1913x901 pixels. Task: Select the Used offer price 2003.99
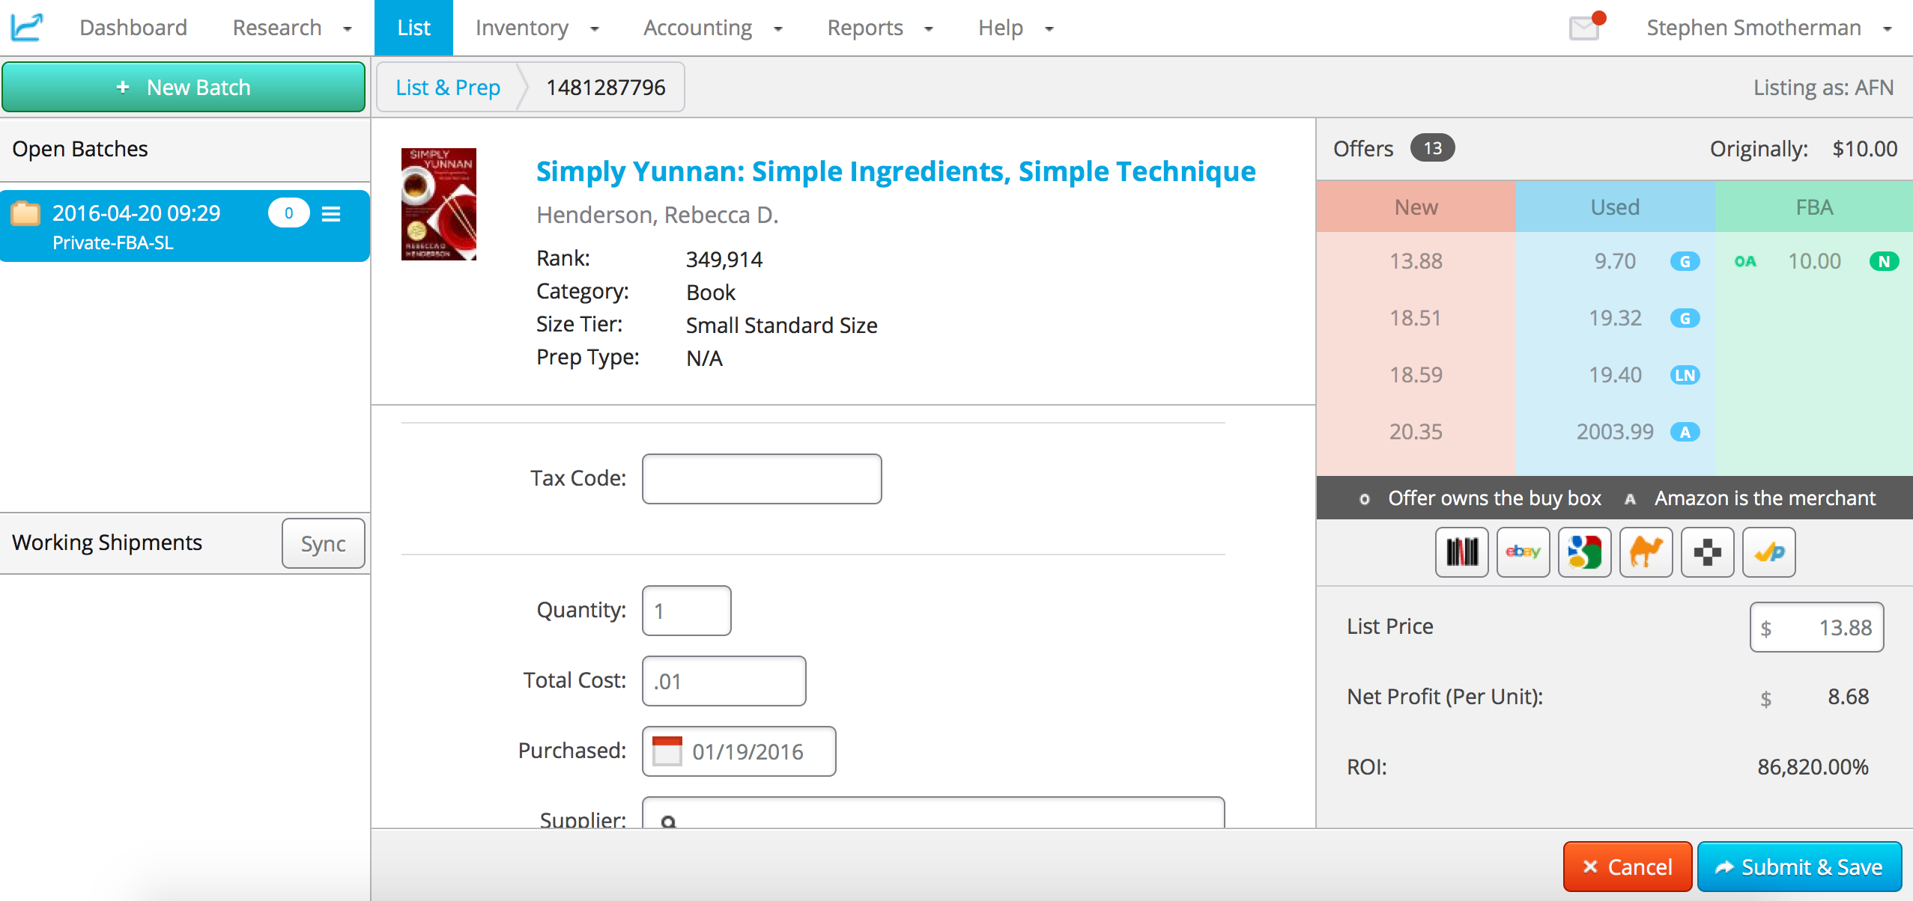1615,432
